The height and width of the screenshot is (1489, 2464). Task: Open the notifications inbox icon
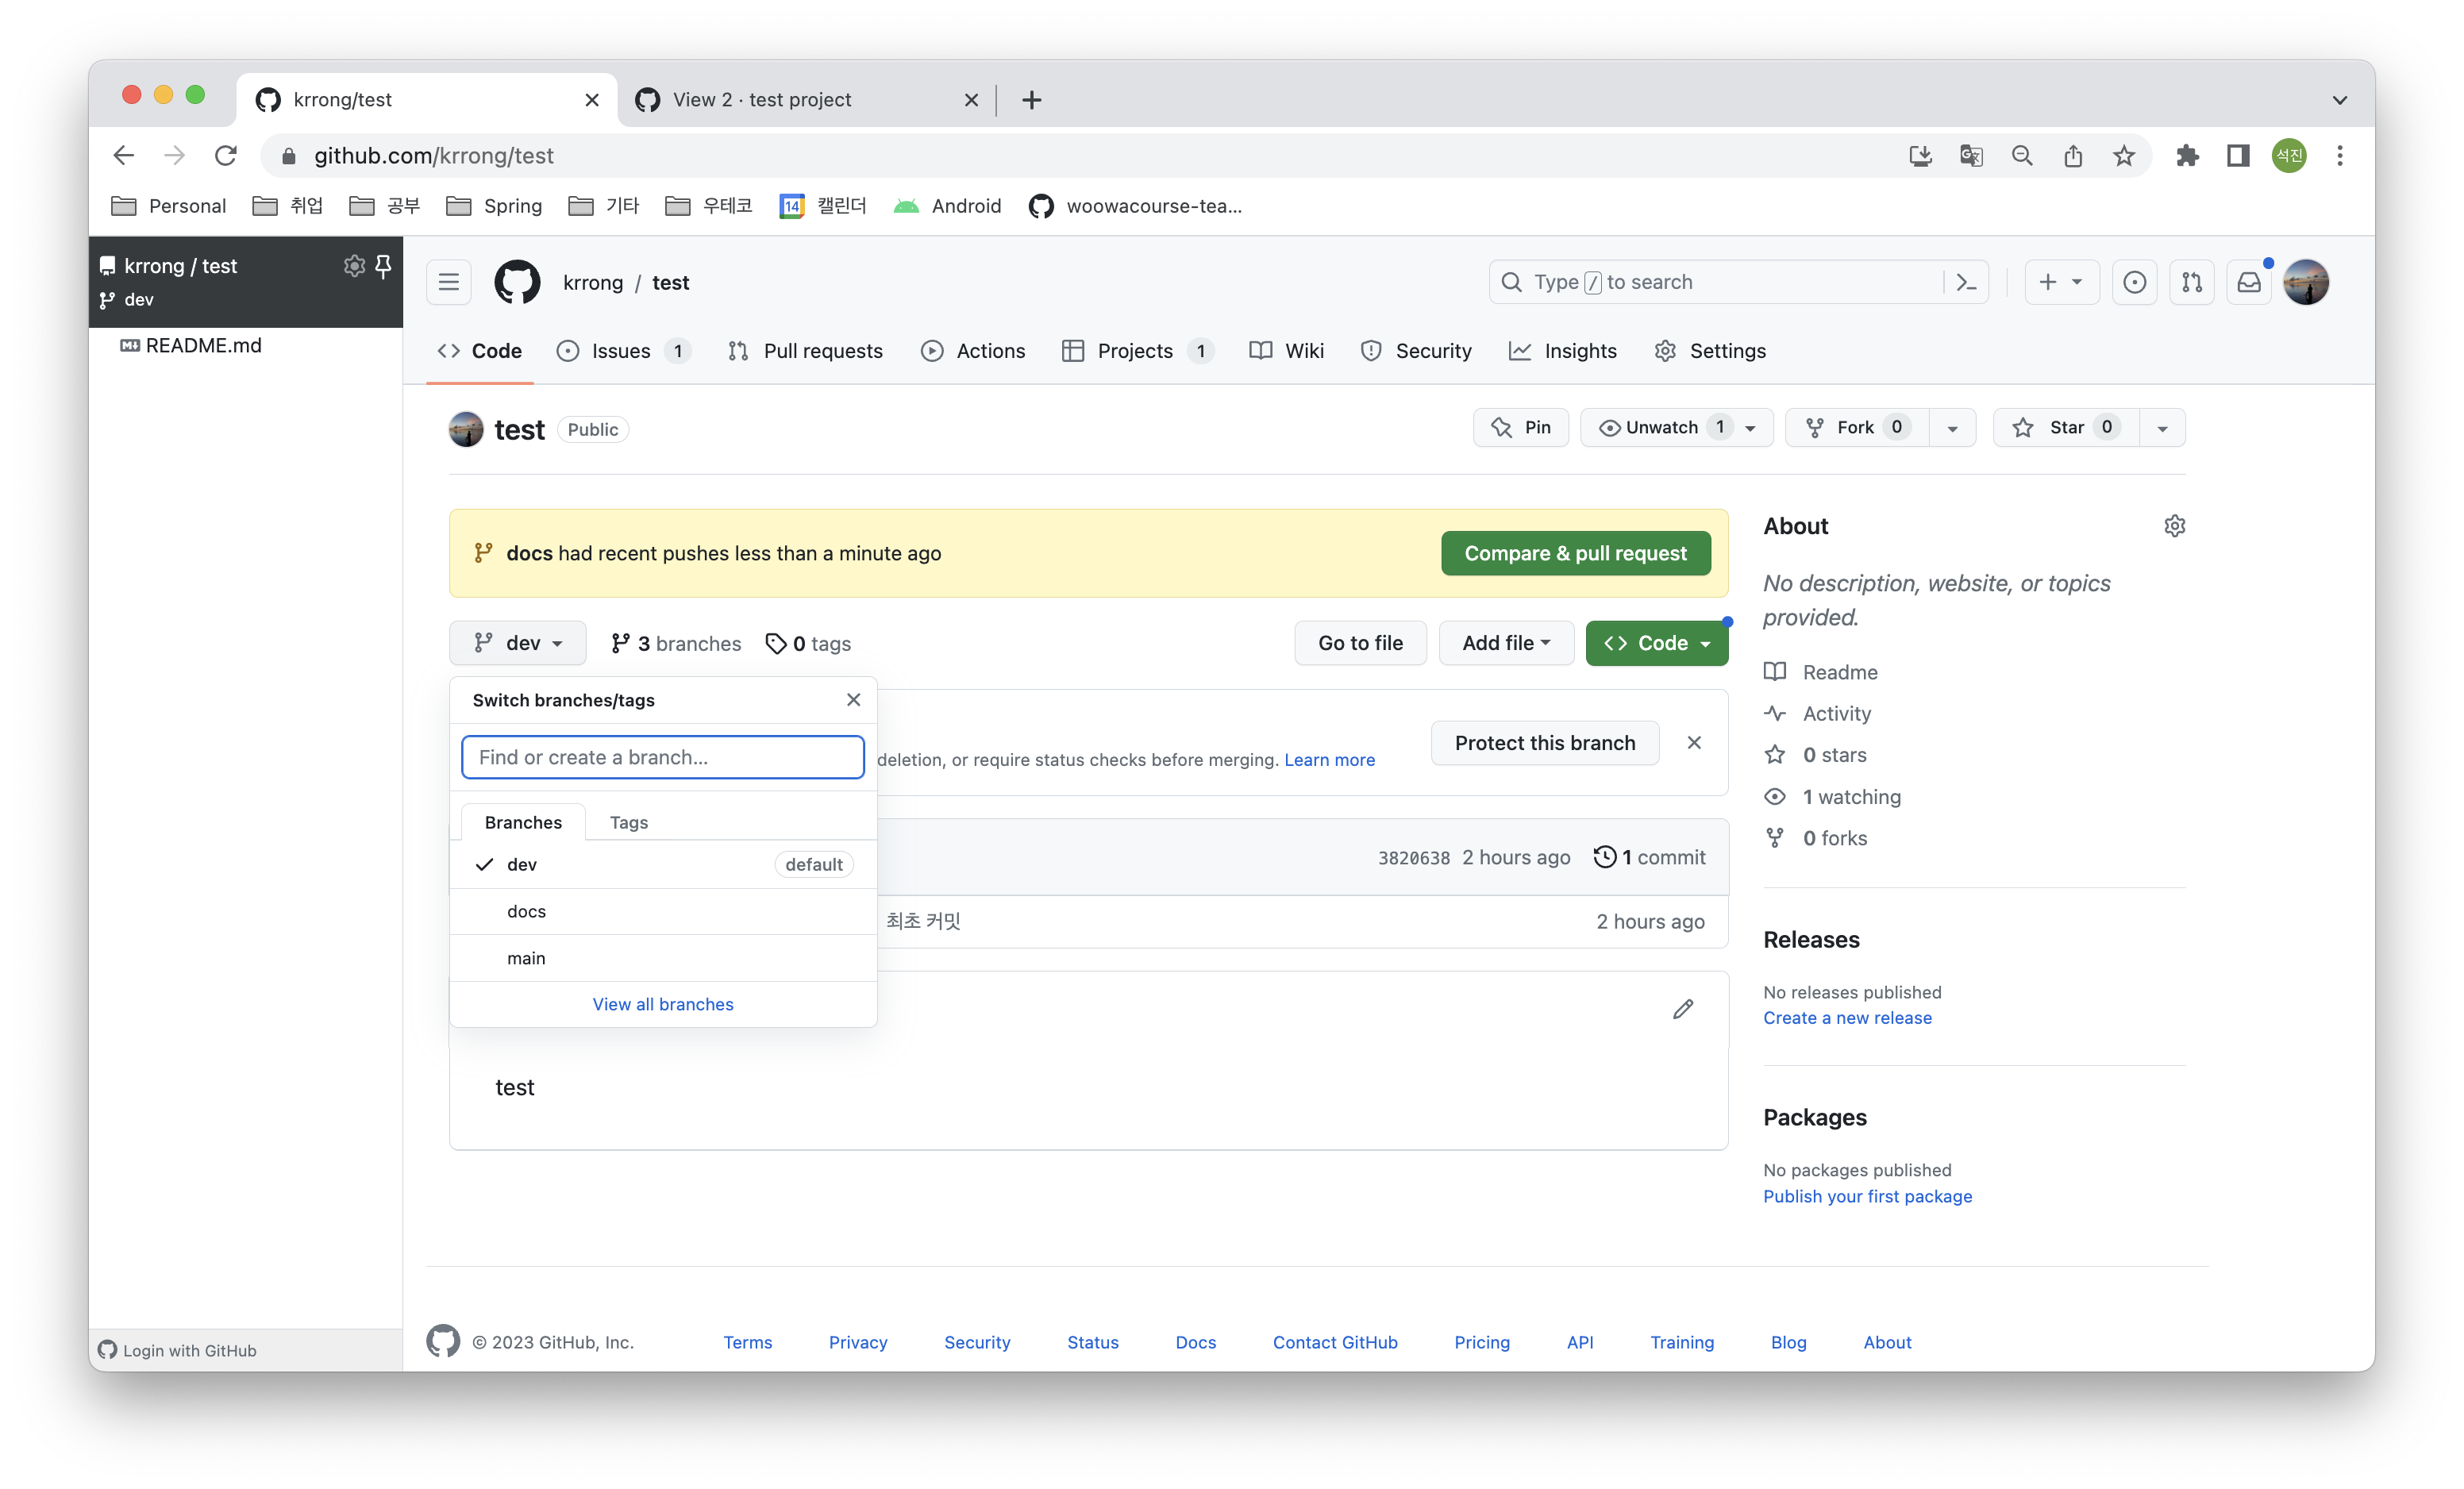(2248, 282)
